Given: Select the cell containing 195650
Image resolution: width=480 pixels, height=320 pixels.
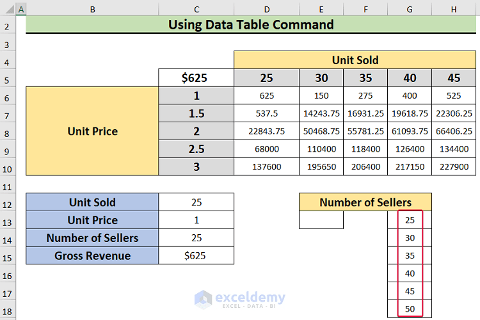Looking at the screenshot, I should point(321,166).
